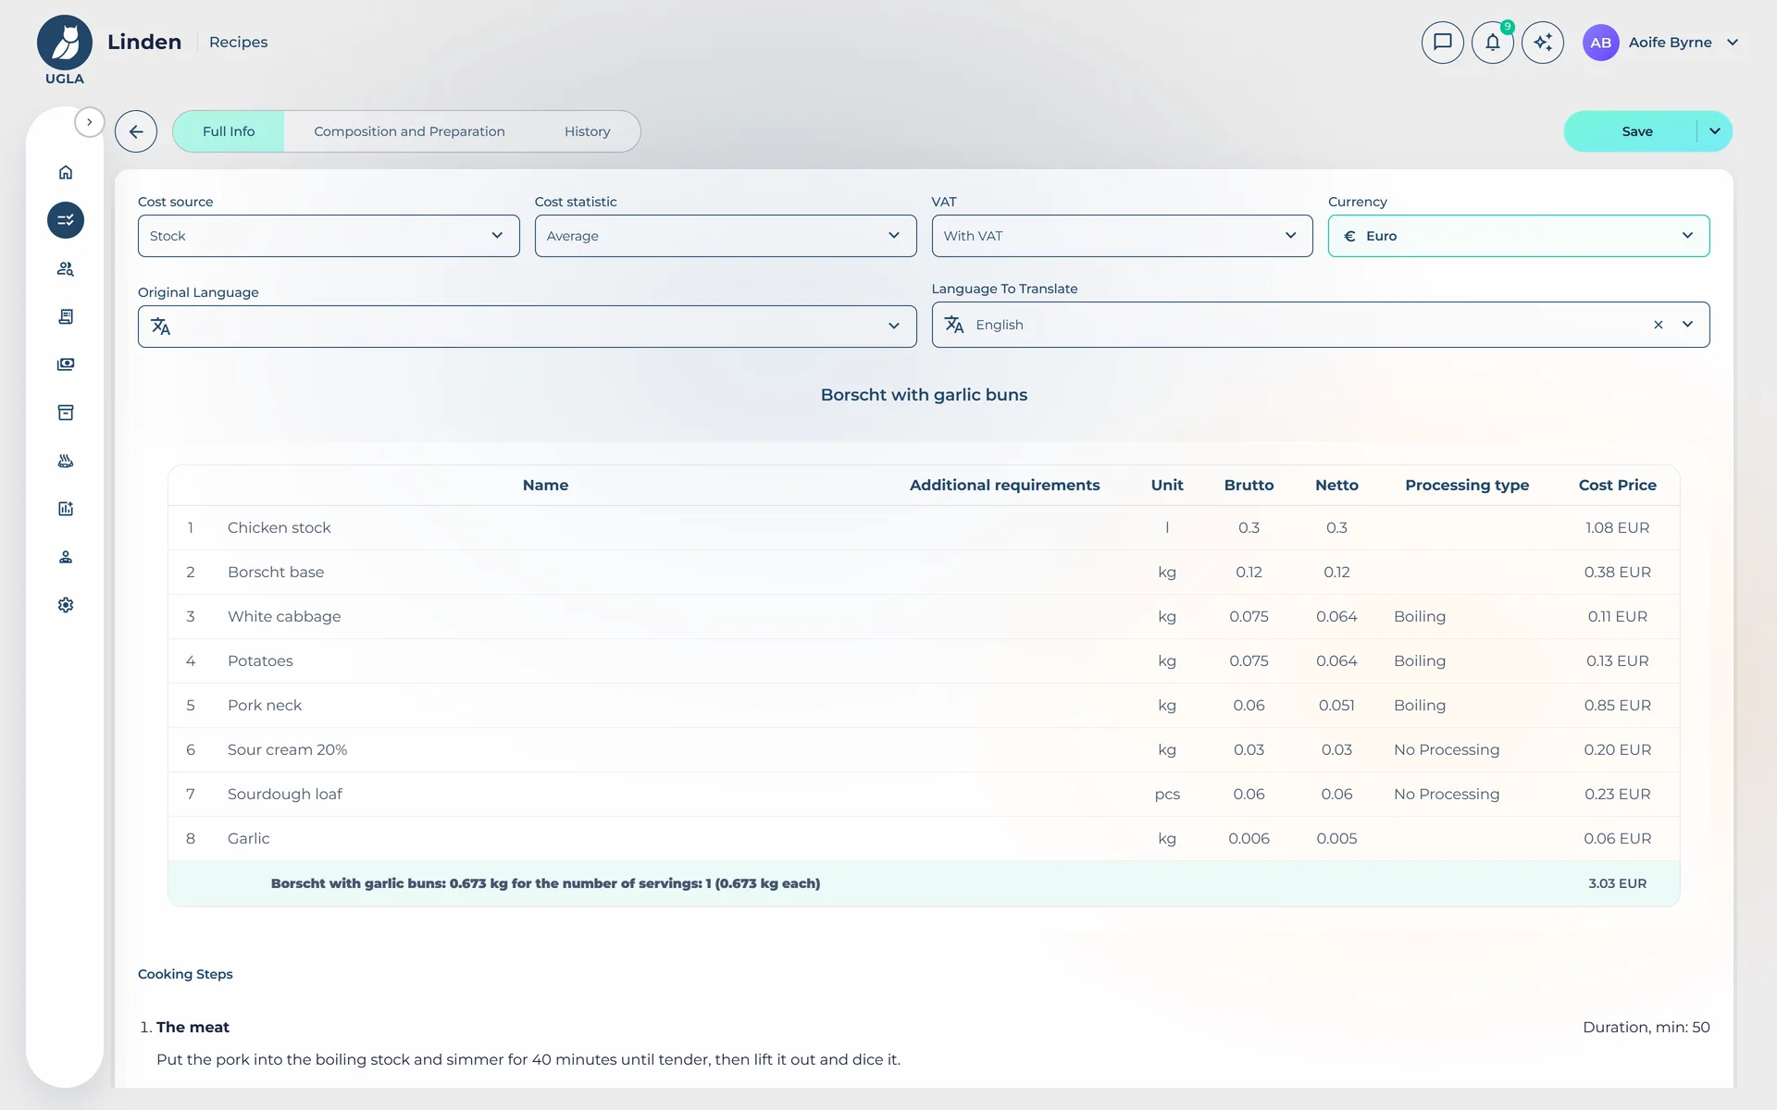Select the Pork neck ingredient name
This screenshot has height=1110, width=1777.
(265, 705)
